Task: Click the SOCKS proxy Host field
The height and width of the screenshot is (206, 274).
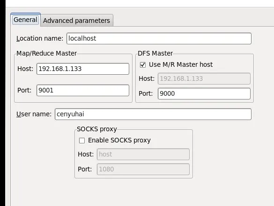Action: pos(143,154)
